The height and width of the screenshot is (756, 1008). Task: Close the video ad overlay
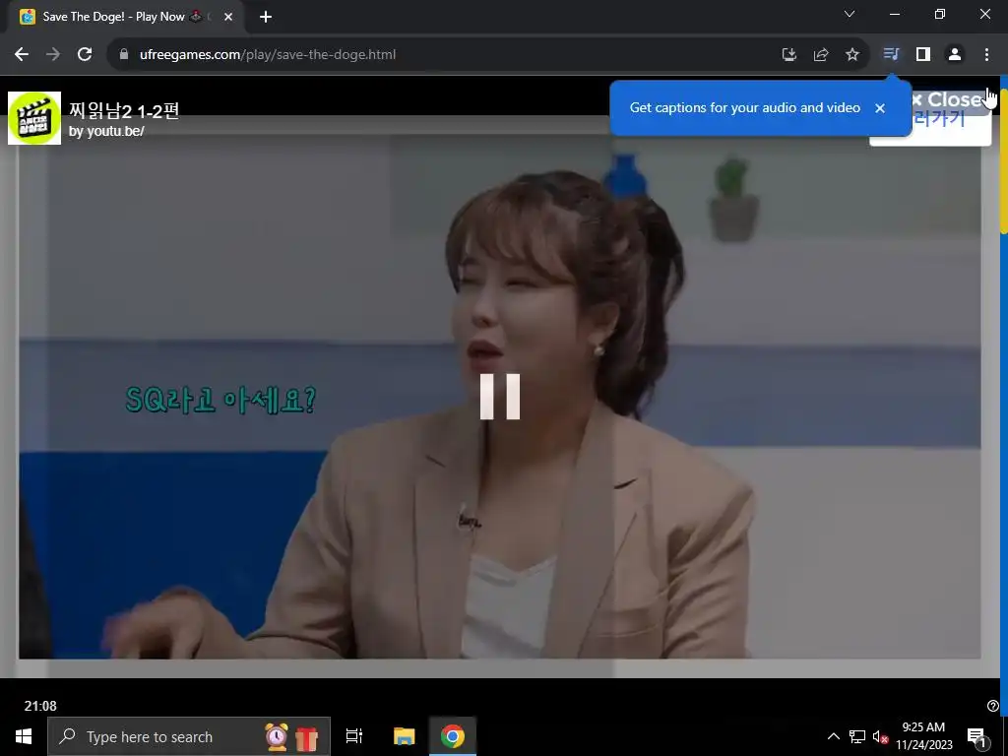coord(946,99)
